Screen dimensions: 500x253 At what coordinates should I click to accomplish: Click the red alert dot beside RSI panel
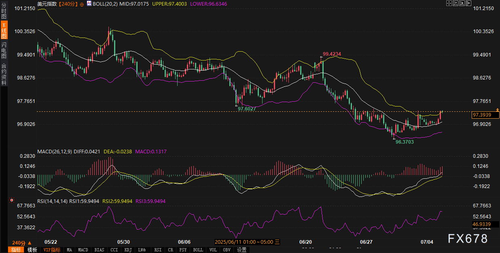tap(12, 200)
